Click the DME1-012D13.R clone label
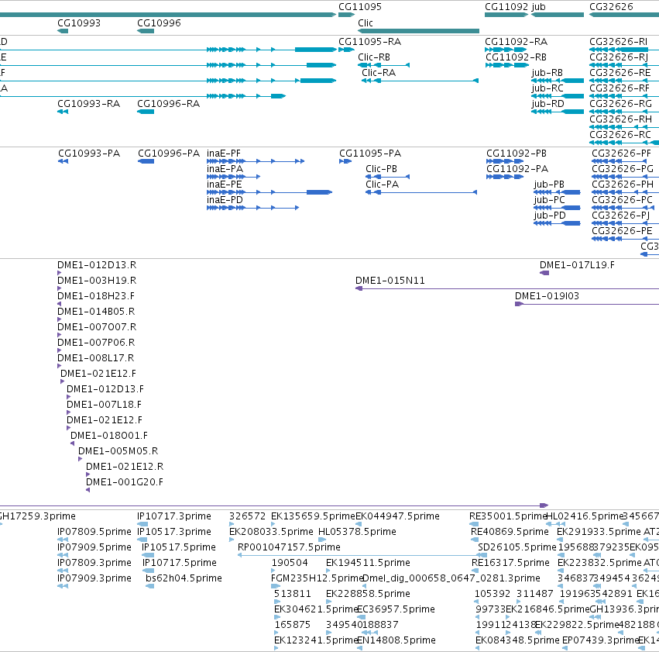The height and width of the screenshot is (652, 659). (97, 265)
